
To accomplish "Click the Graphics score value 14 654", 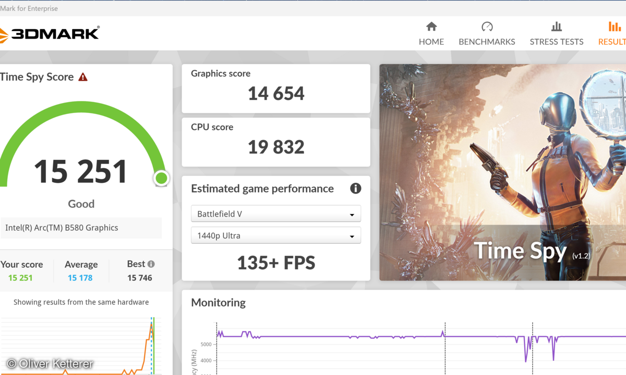I will (276, 94).
